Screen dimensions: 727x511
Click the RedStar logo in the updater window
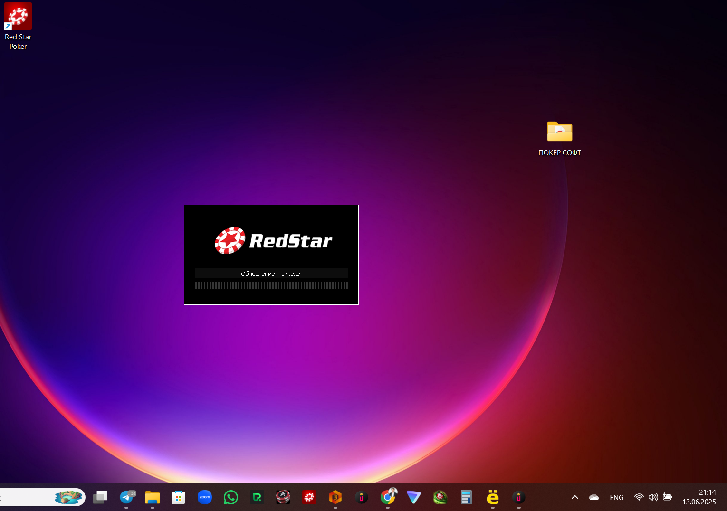coord(274,240)
